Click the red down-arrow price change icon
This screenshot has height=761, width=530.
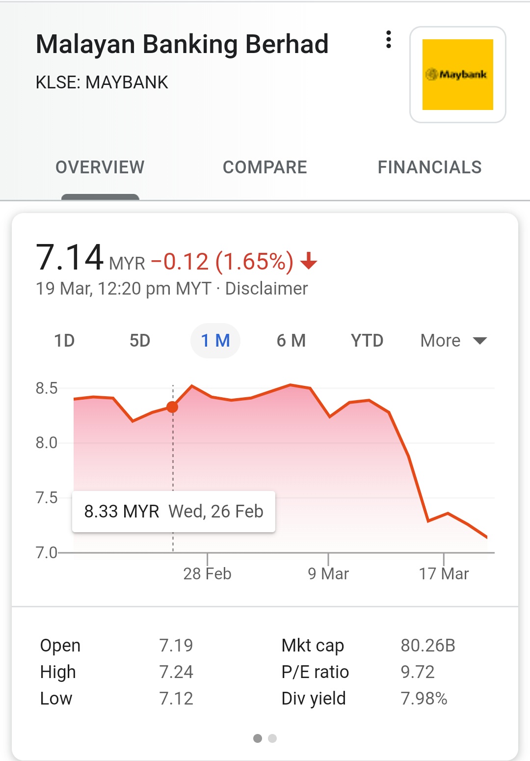(x=309, y=261)
